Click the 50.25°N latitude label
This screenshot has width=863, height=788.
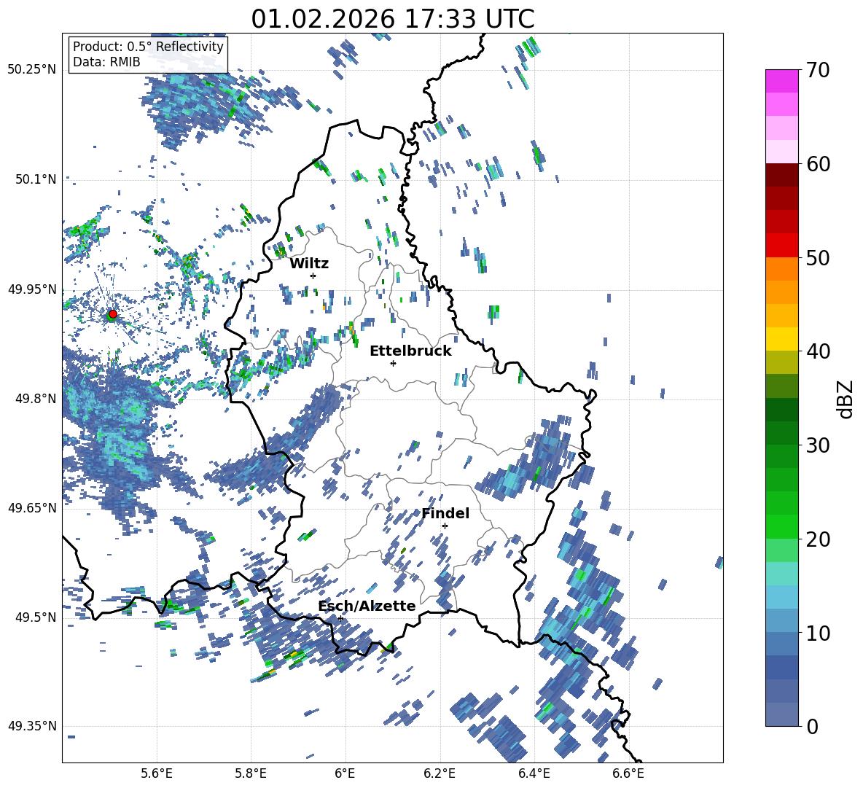[32, 70]
